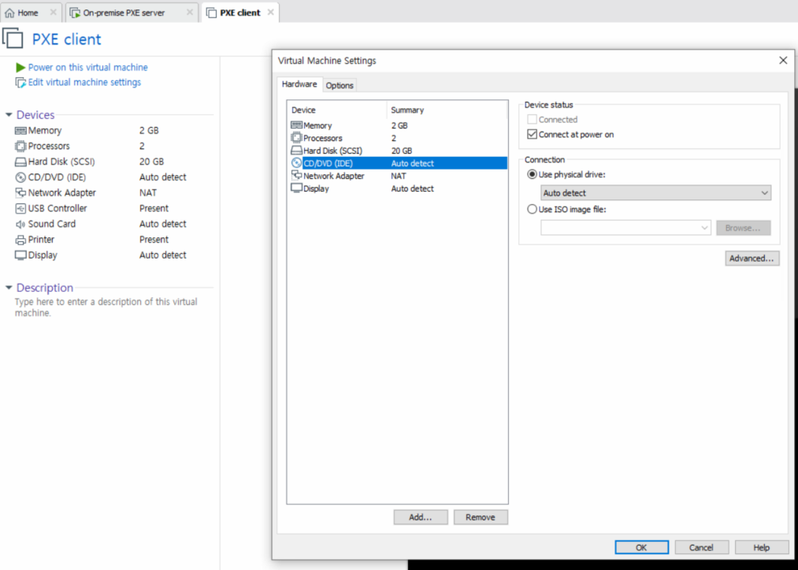Click the Home tab house icon
798x570 pixels.
[x=9, y=13]
